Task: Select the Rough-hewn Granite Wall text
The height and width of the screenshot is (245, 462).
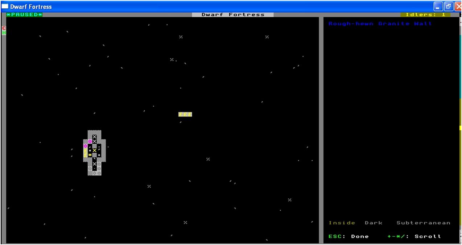Action: [x=380, y=24]
